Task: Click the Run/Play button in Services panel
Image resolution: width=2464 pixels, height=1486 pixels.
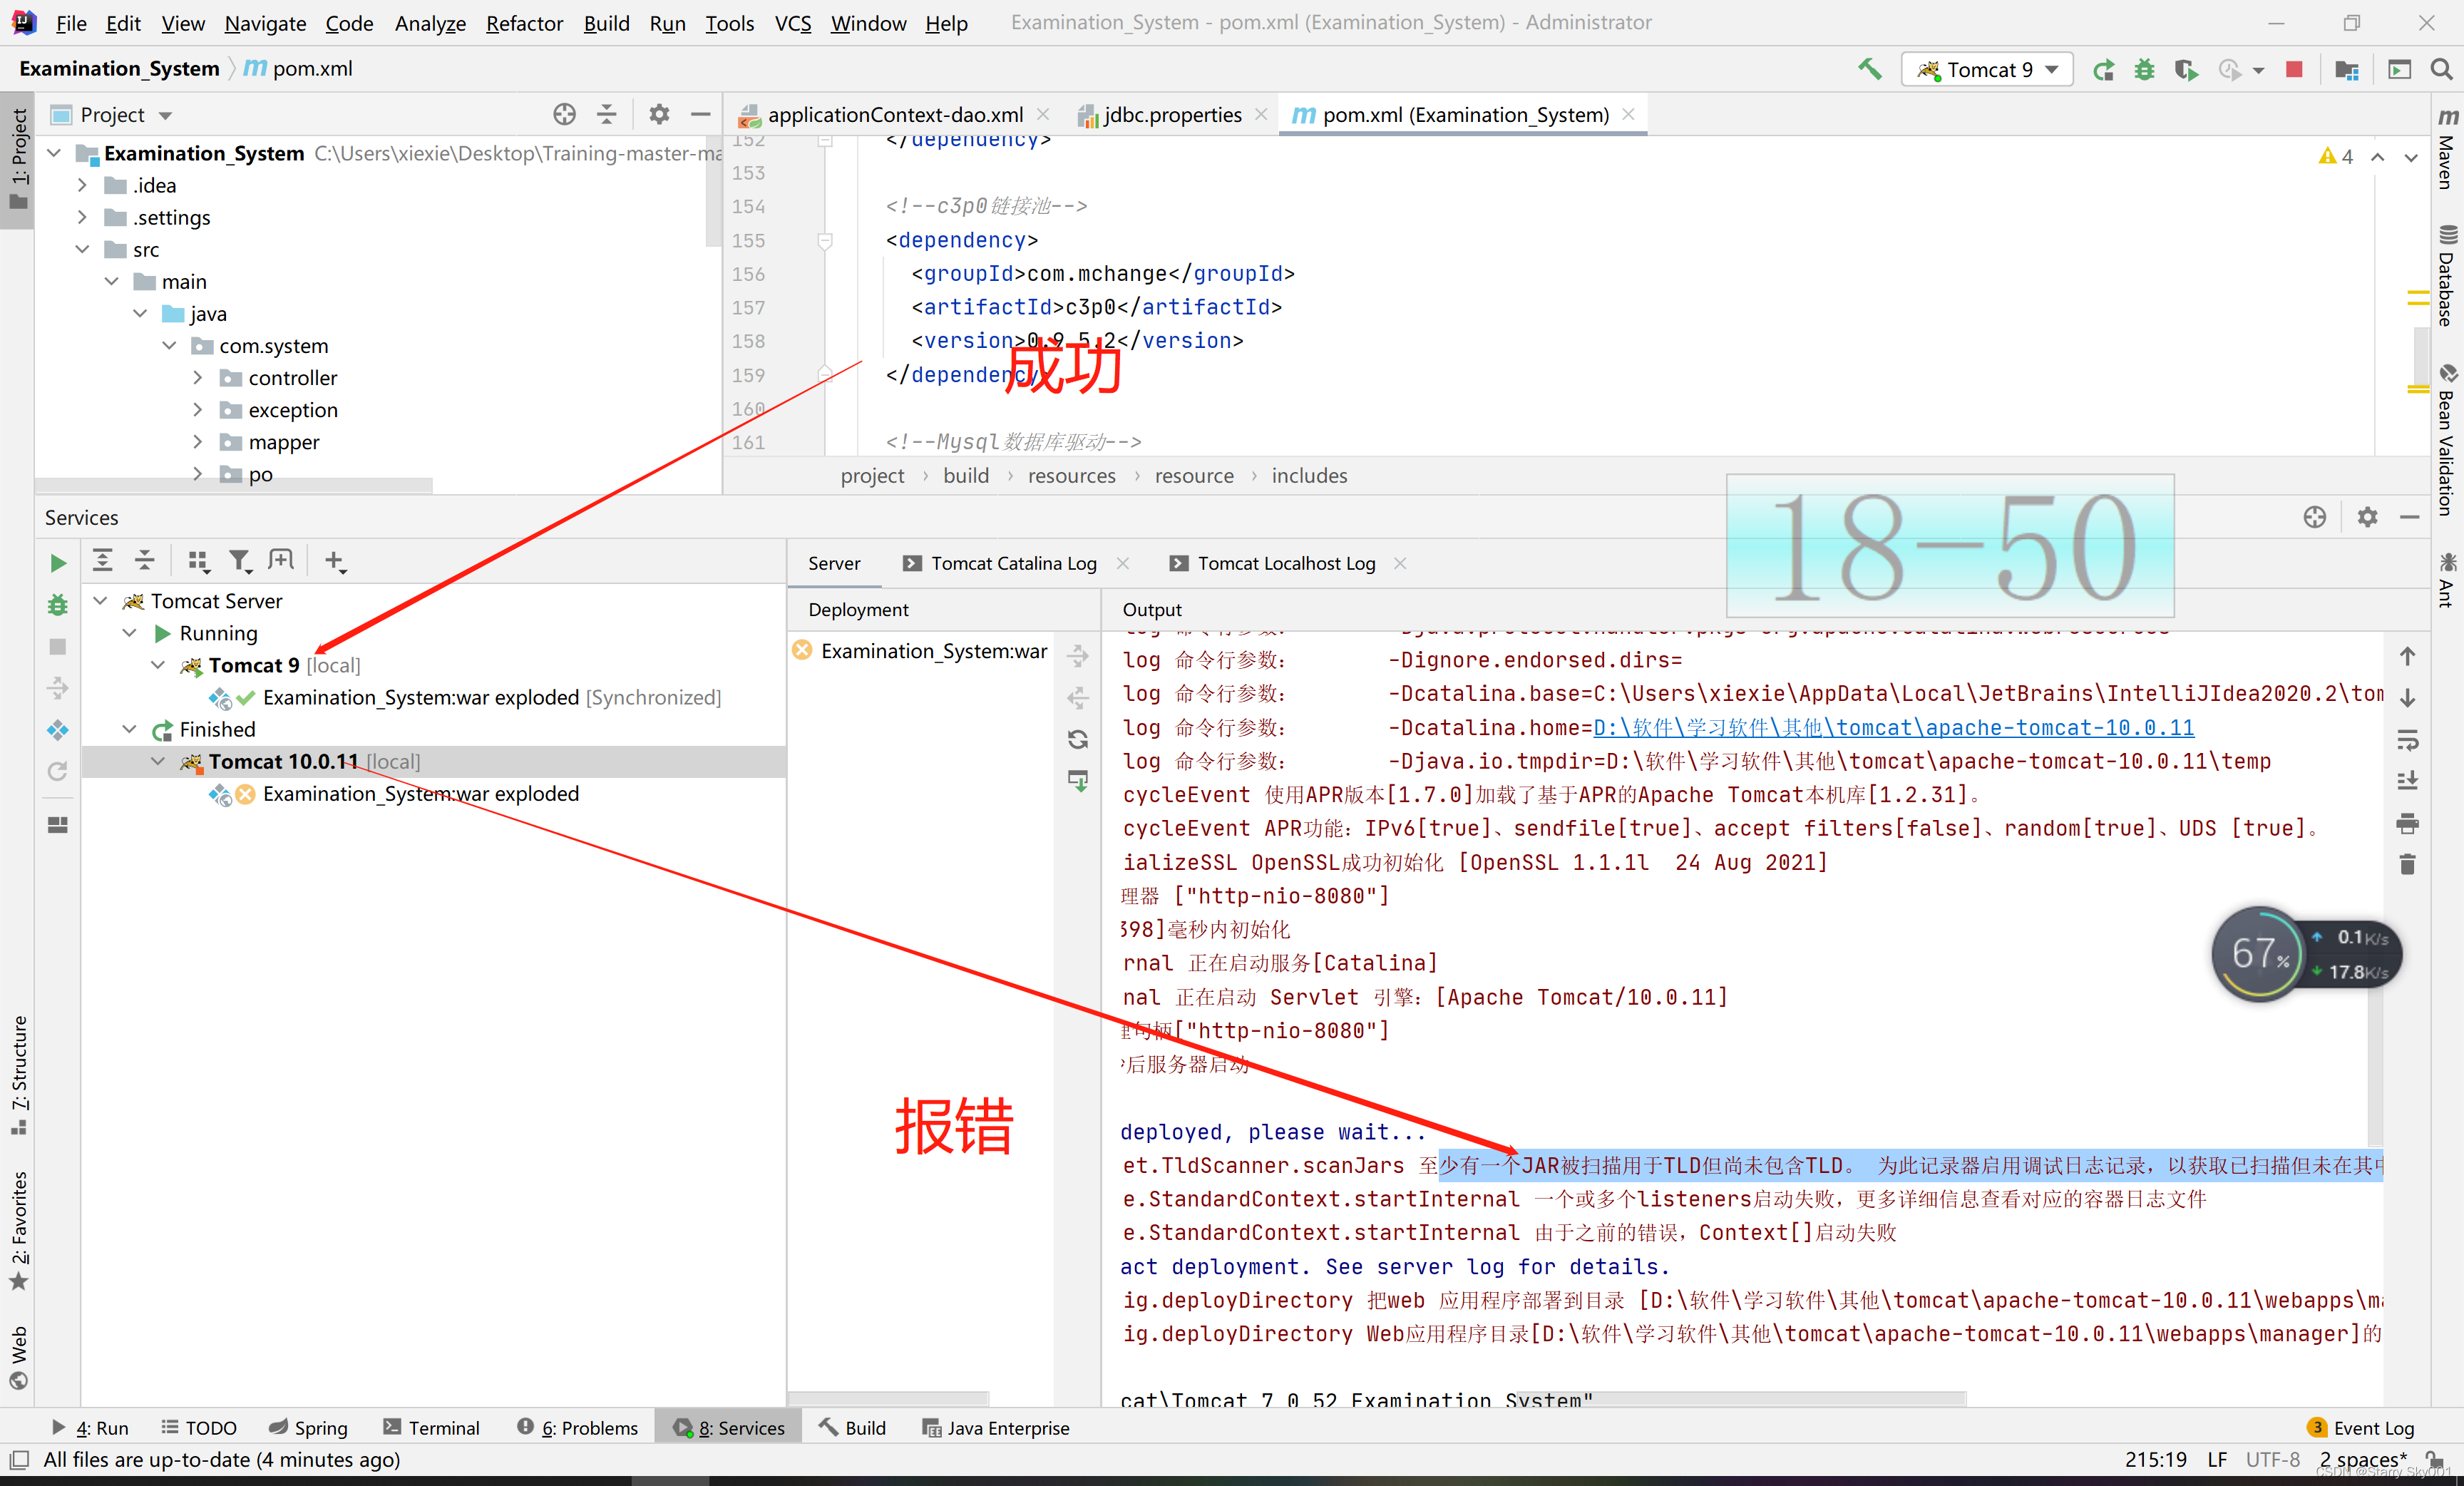Action: point(58,563)
